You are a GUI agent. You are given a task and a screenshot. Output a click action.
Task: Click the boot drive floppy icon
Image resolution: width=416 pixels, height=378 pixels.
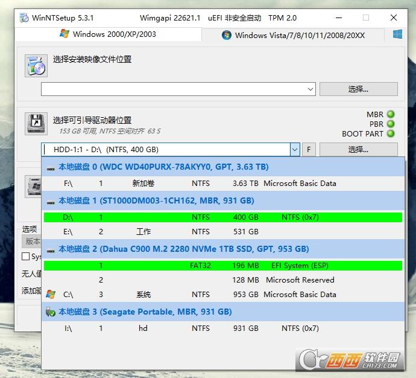[x=36, y=124]
